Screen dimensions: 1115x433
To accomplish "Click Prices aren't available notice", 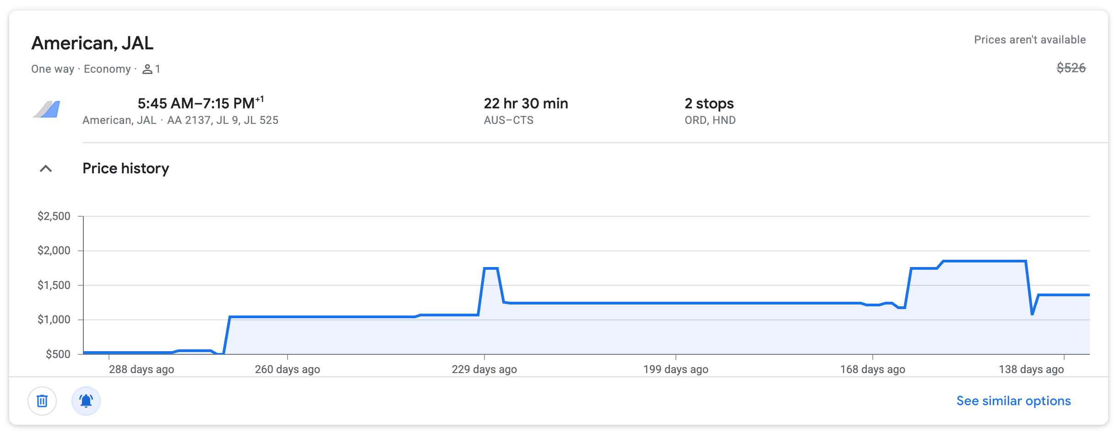I will pos(1030,40).
